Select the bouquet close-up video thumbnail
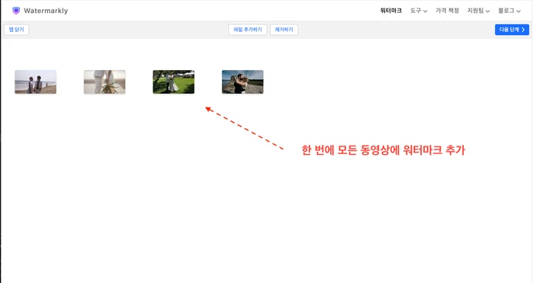Image resolution: width=533 pixels, height=283 pixels. [x=104, y=82]
